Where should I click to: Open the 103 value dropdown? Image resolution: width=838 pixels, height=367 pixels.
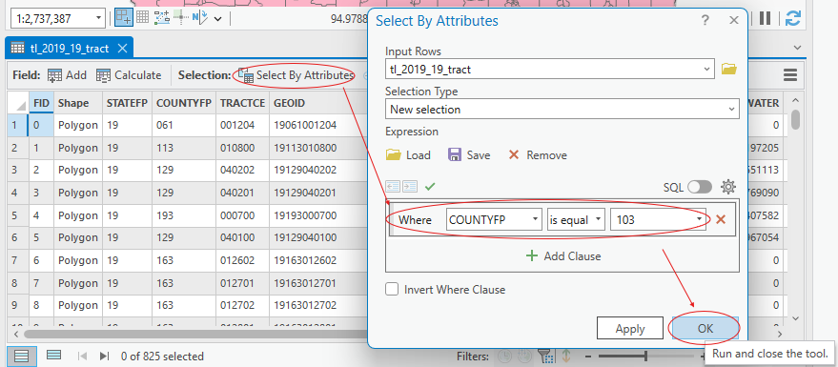click(699, 219)
